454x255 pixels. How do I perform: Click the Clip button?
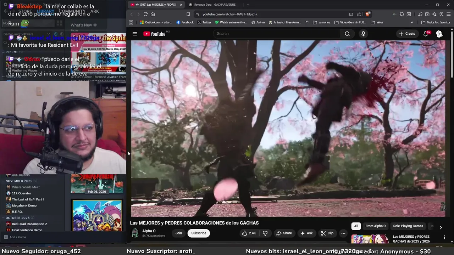(x=327, y=233)
